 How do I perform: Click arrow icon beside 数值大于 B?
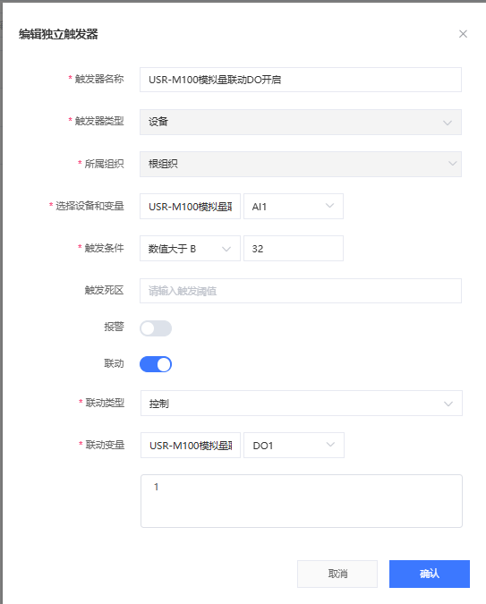[226, 249]
